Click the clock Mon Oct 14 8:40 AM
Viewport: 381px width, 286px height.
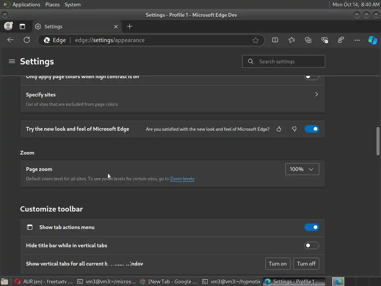tap(355, 4)
